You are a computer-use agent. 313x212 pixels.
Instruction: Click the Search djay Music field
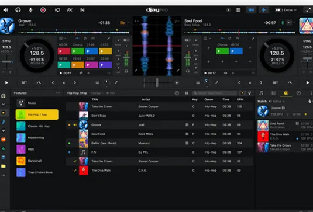click(x=215, y=93)
